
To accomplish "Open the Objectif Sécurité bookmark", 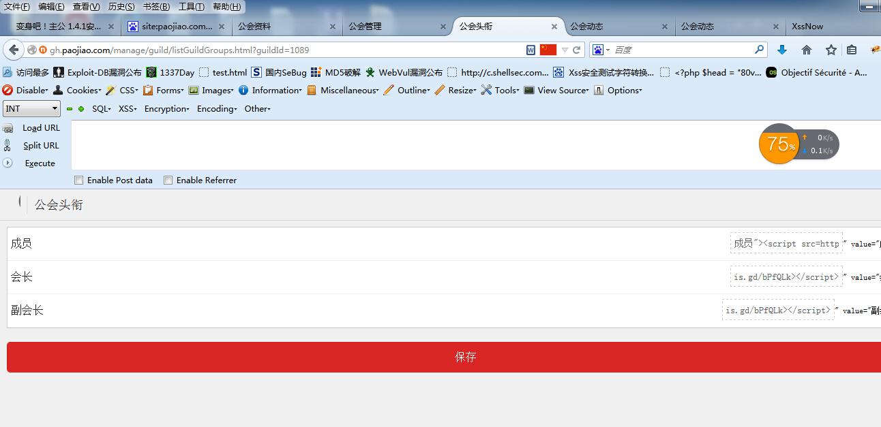I will coord(817,72).
